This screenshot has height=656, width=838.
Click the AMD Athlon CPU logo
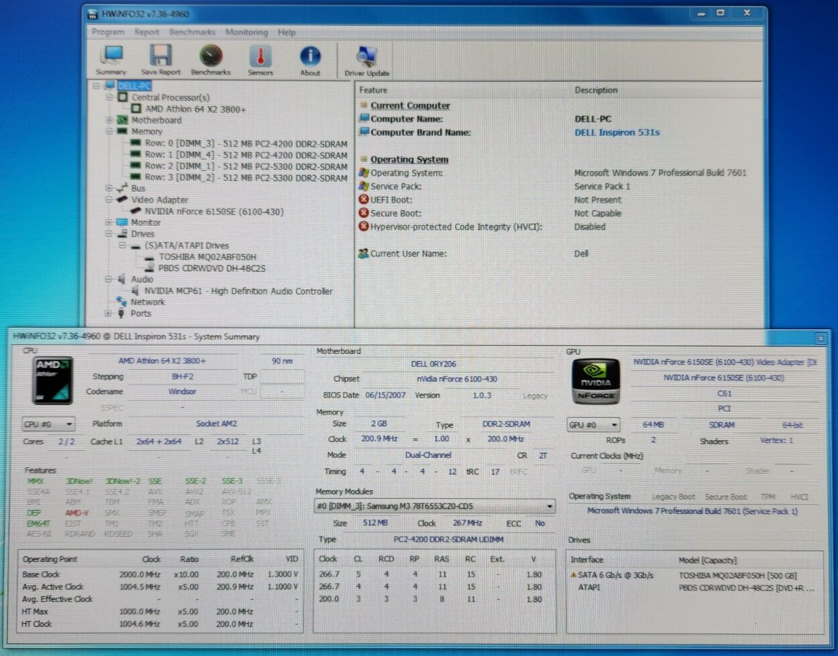click(53, 381)
